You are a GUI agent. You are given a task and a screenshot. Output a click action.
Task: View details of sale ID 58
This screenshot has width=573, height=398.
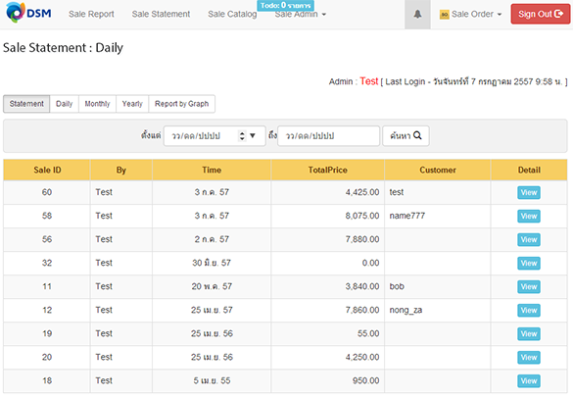(529, 217)
